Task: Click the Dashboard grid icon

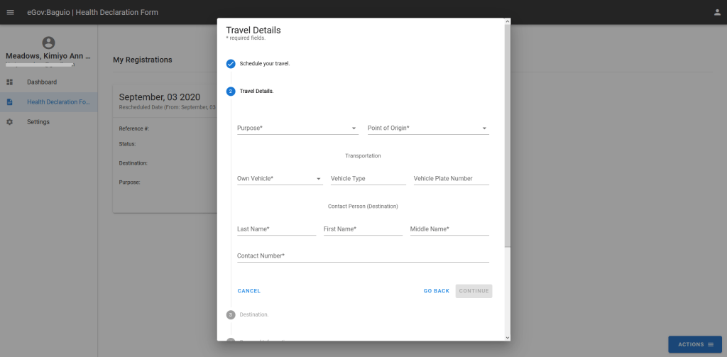Action: click(x=10, y=82)
